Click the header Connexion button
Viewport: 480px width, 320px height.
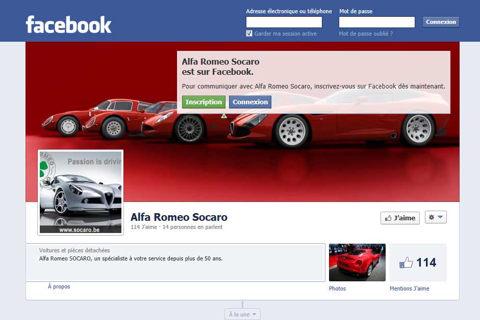click(441, 22)
